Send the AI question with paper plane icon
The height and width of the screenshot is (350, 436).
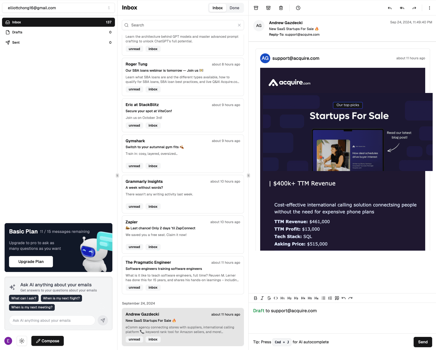click(x=103, y=320)
